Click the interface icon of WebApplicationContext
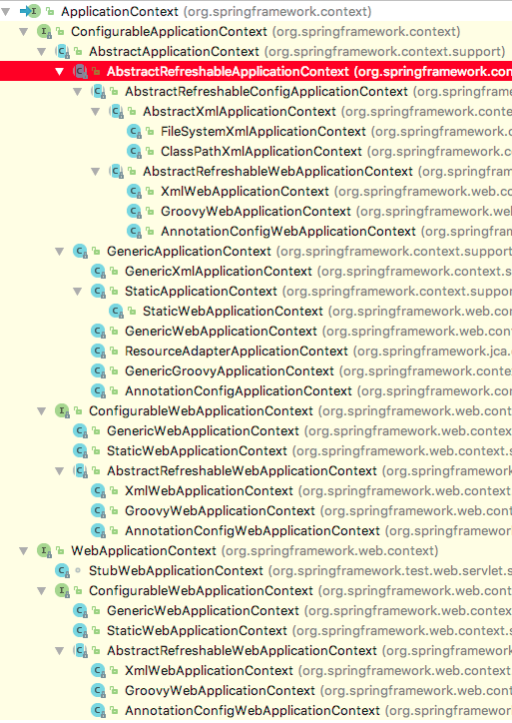 coord(44,550)
